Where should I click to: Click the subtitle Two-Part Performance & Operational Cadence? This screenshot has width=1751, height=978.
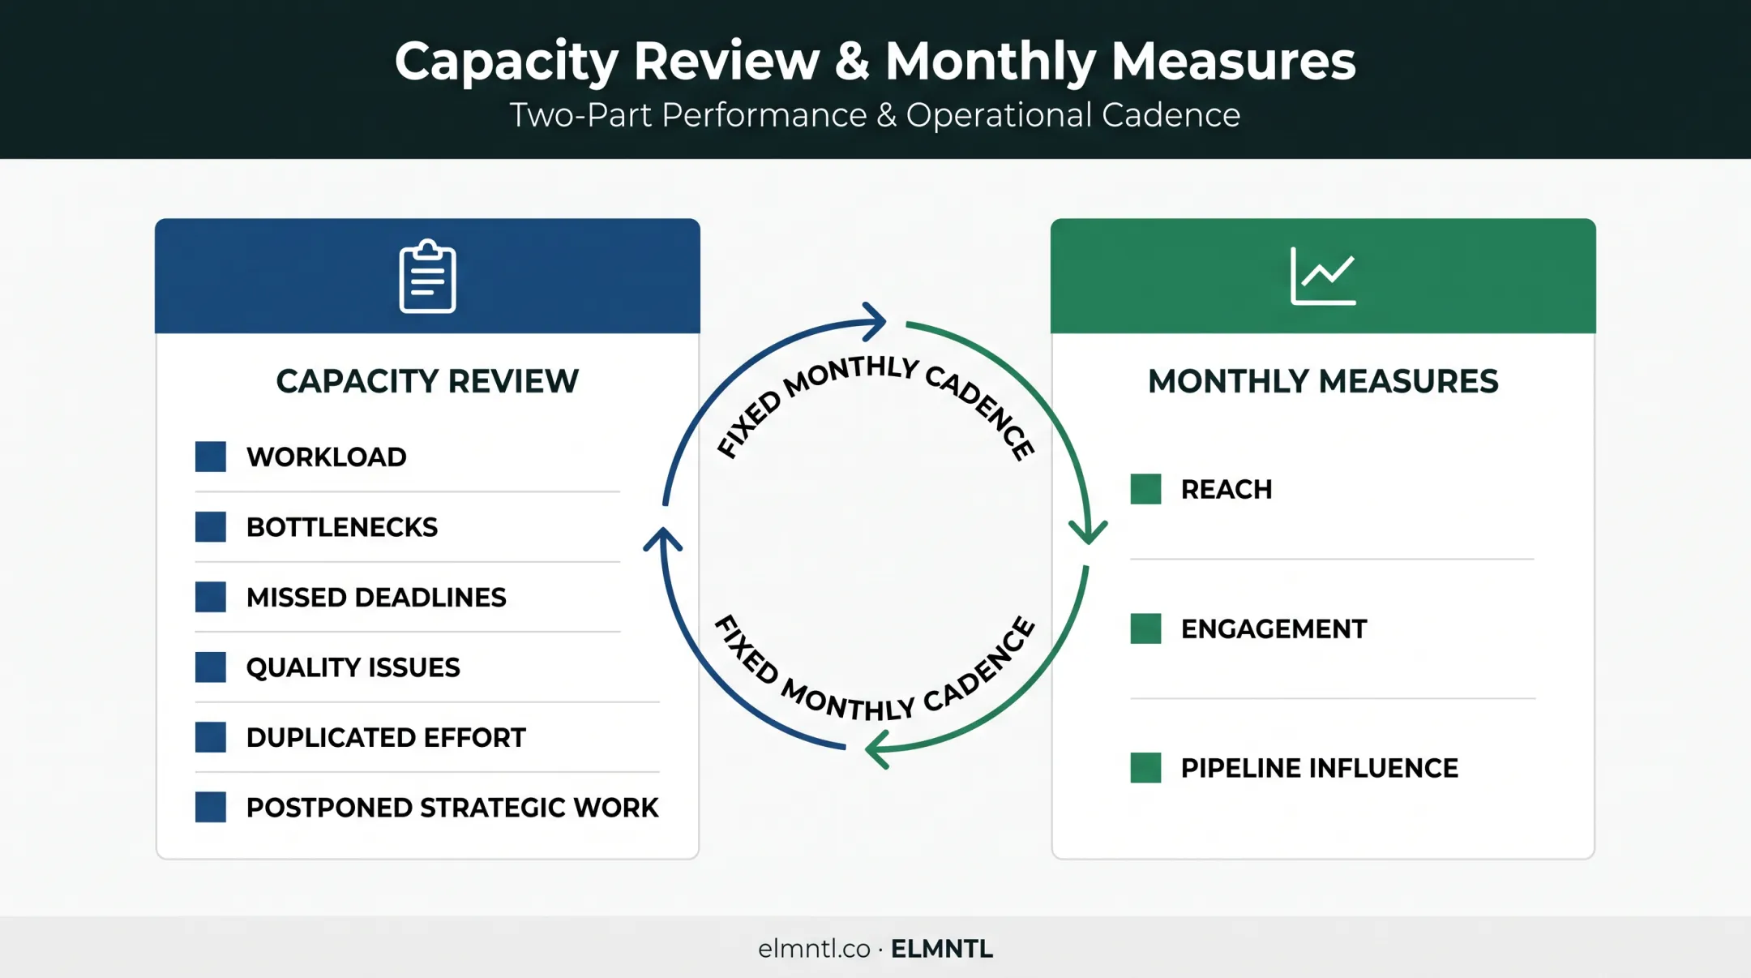875,115
